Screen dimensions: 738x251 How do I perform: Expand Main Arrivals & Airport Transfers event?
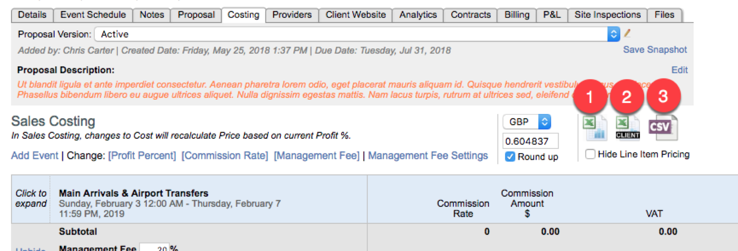point(31,199)
